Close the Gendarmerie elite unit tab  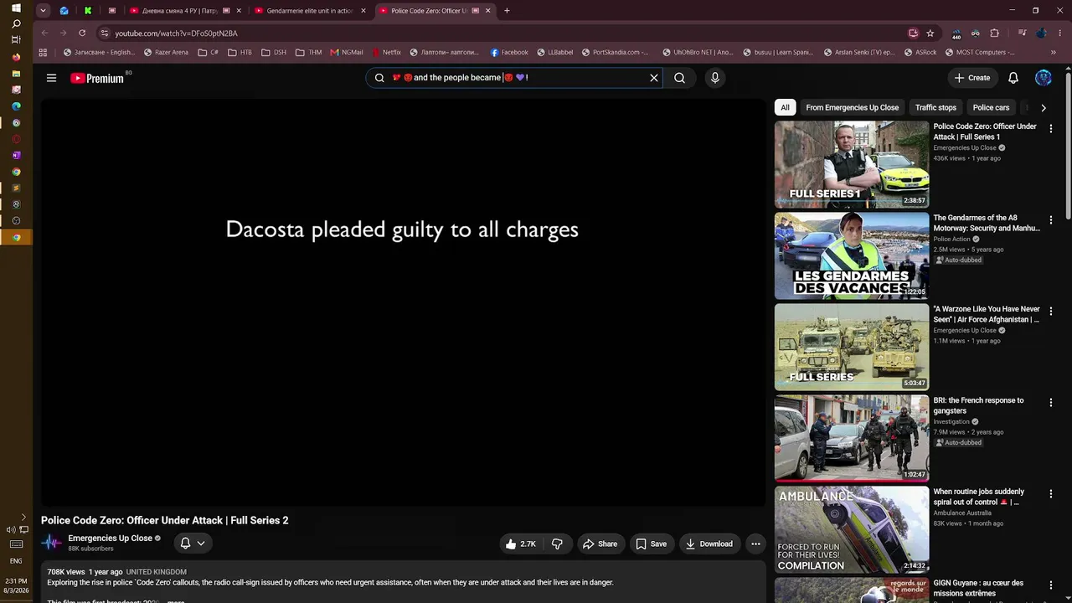click(363, 11)
